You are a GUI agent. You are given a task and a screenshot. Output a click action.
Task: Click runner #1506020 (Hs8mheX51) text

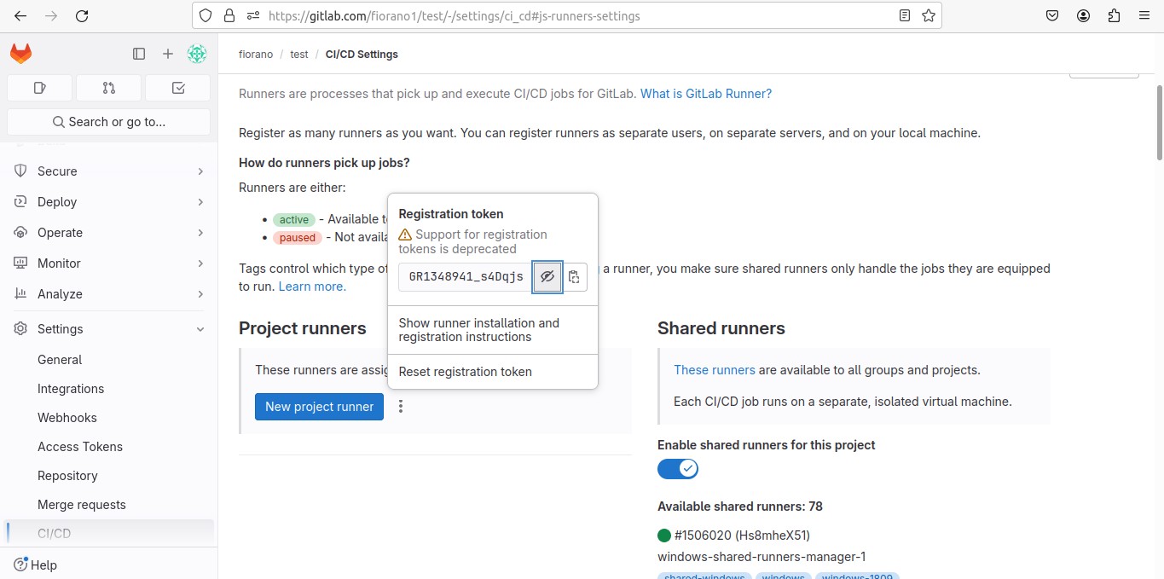pyautogui.click(x=742, y=536)
